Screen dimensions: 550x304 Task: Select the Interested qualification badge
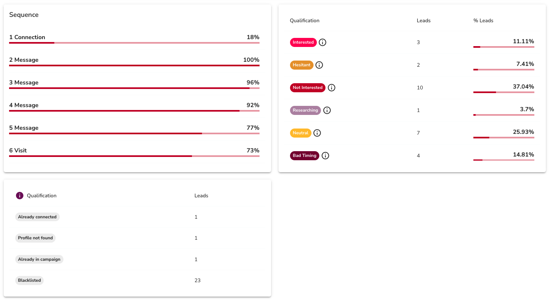(x=303, y=42)
